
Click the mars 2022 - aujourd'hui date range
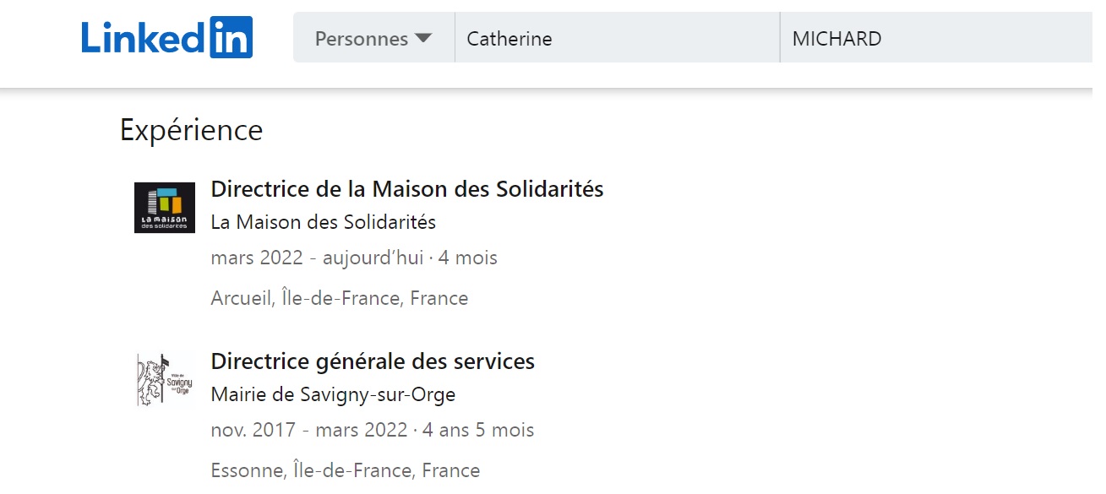click(317, 258)
